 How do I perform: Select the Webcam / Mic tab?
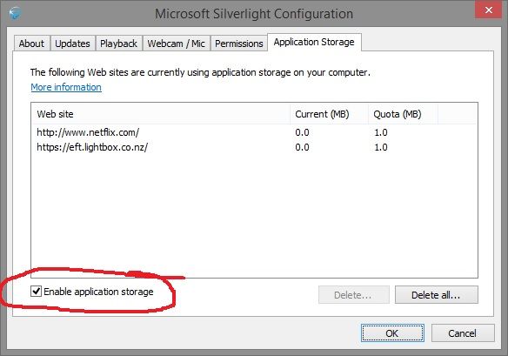[177, 44]
